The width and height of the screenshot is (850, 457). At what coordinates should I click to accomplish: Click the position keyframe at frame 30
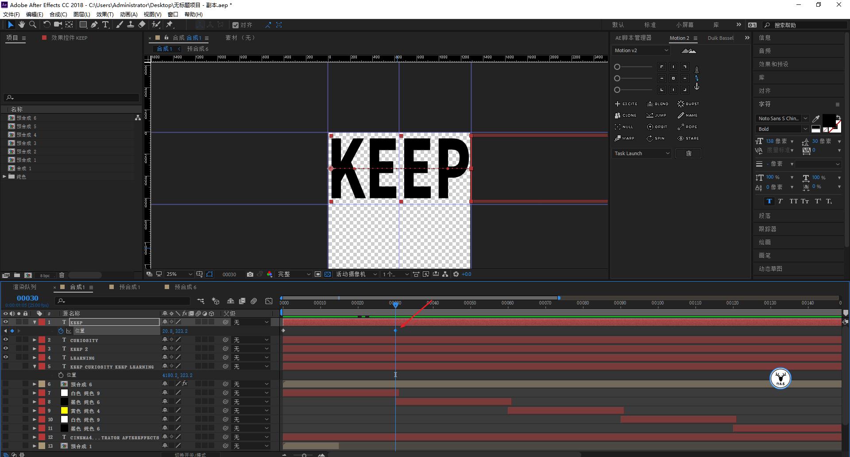(395, 331)
